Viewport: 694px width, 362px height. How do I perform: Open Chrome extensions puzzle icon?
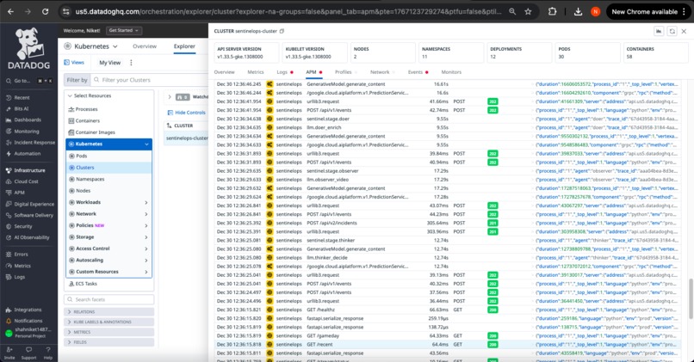(553, 12)
